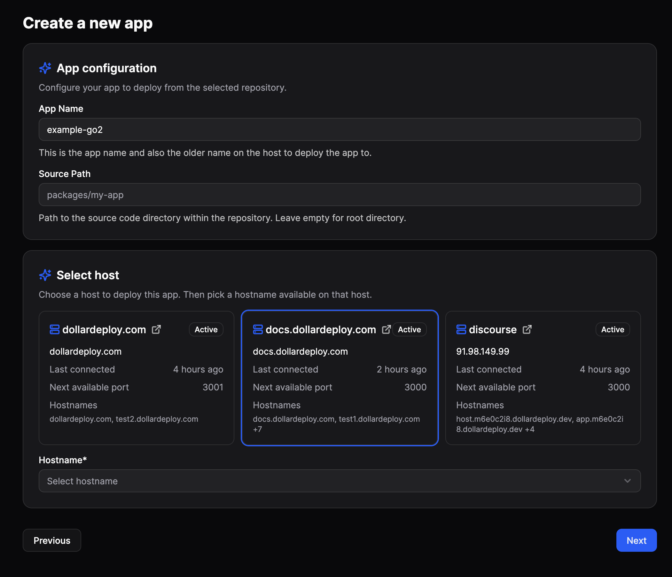672x577 pixels.
Task: Select the discourse host card
Action: click(543, 382)
